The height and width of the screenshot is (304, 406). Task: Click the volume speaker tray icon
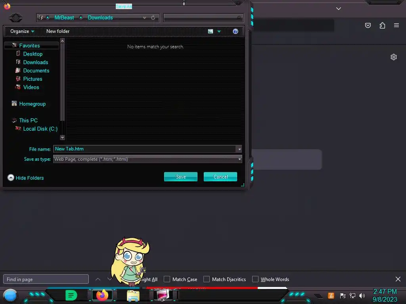pos(362,295)
